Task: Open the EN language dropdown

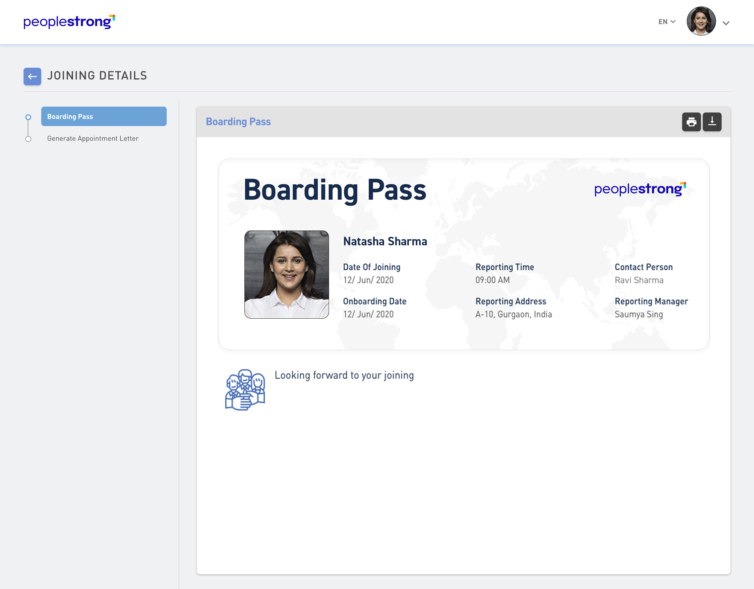Action: pyautogui.click(x=663, y=21)
